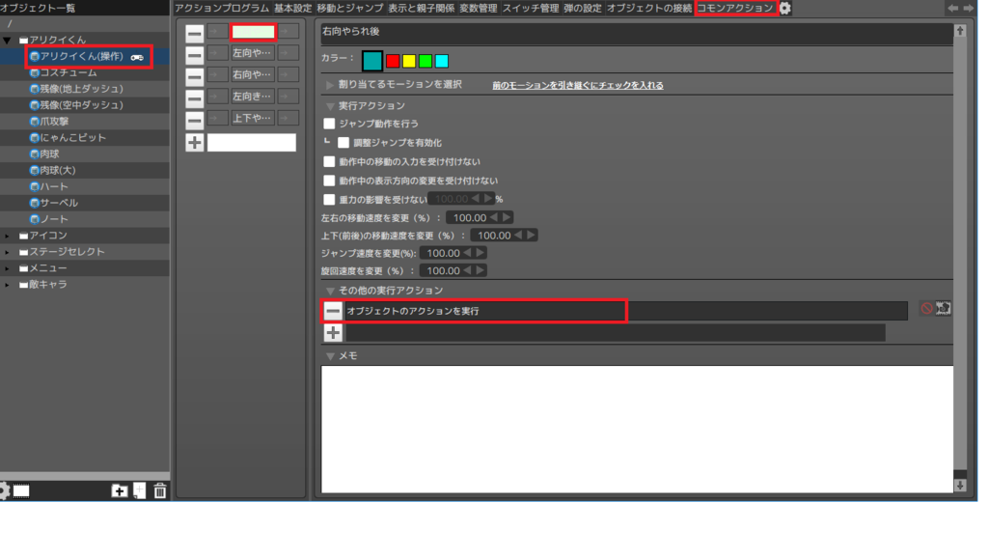Expand 割り当てるモーションを選択 section

click(x=330, y=85)
